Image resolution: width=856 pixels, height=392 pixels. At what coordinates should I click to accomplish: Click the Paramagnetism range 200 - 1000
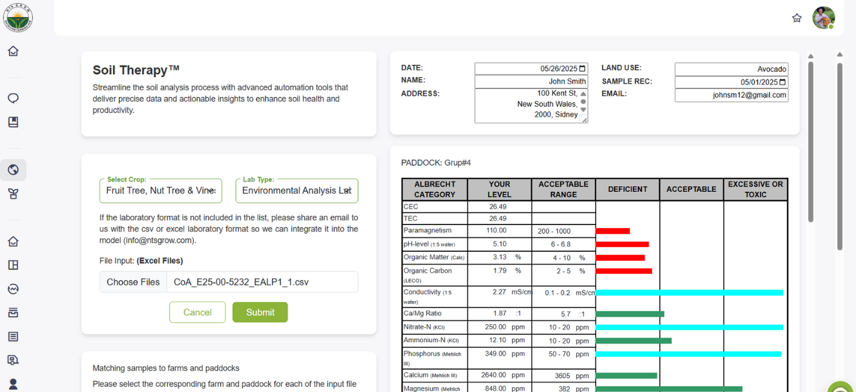pos(554,231)
